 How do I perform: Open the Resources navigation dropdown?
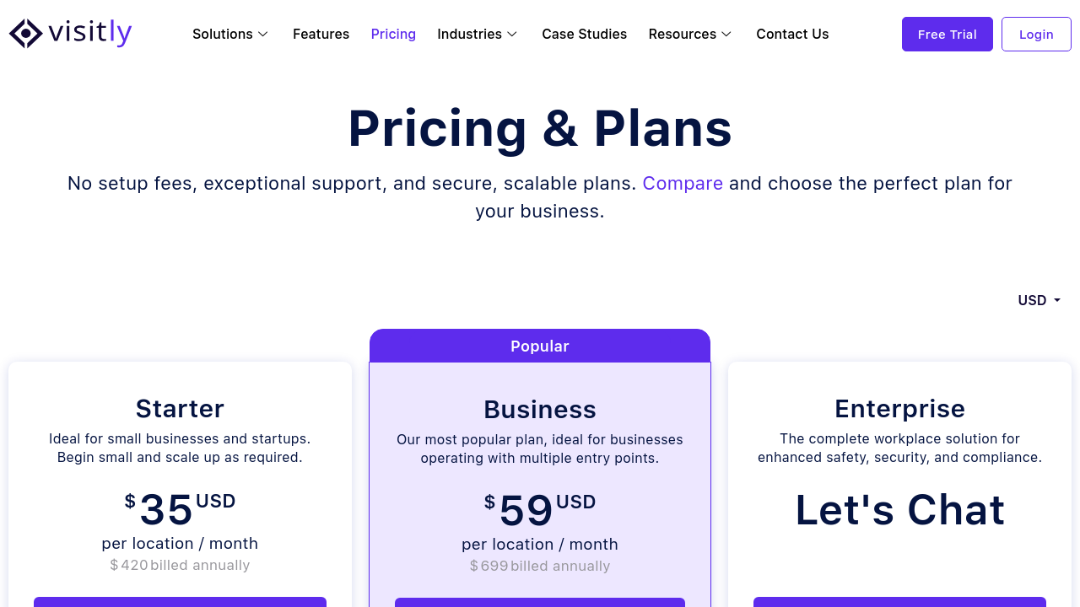[682, 35]
